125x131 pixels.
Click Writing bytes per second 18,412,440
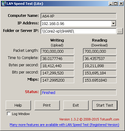tap(57, 66)
